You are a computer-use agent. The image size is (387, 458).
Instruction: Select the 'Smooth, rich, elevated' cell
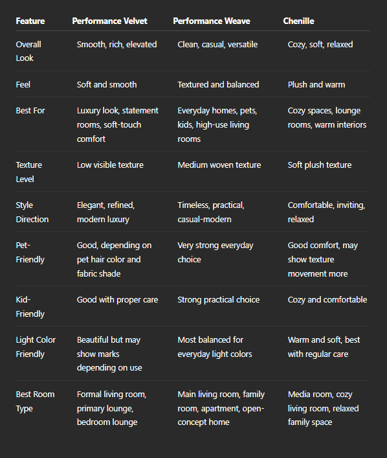(x=116, y=45)
